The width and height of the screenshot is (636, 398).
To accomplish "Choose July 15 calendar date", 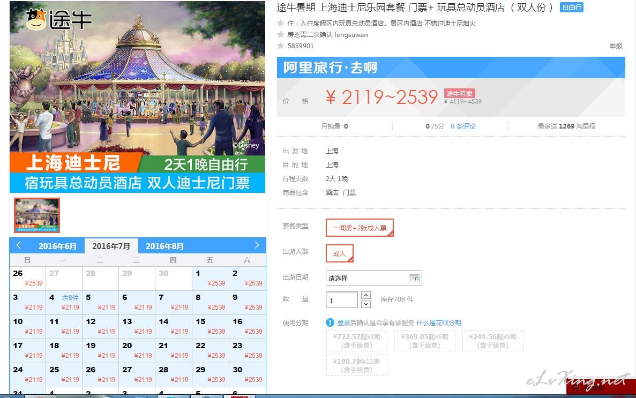I will click(210, 326).
